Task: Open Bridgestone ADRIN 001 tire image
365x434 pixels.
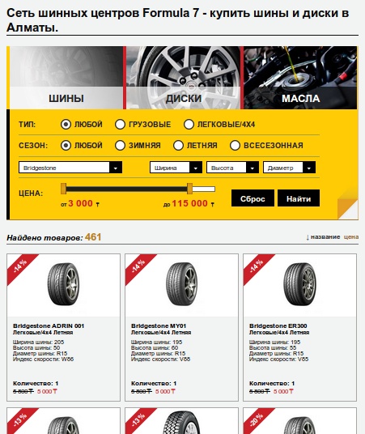Action: click(63, 284)
